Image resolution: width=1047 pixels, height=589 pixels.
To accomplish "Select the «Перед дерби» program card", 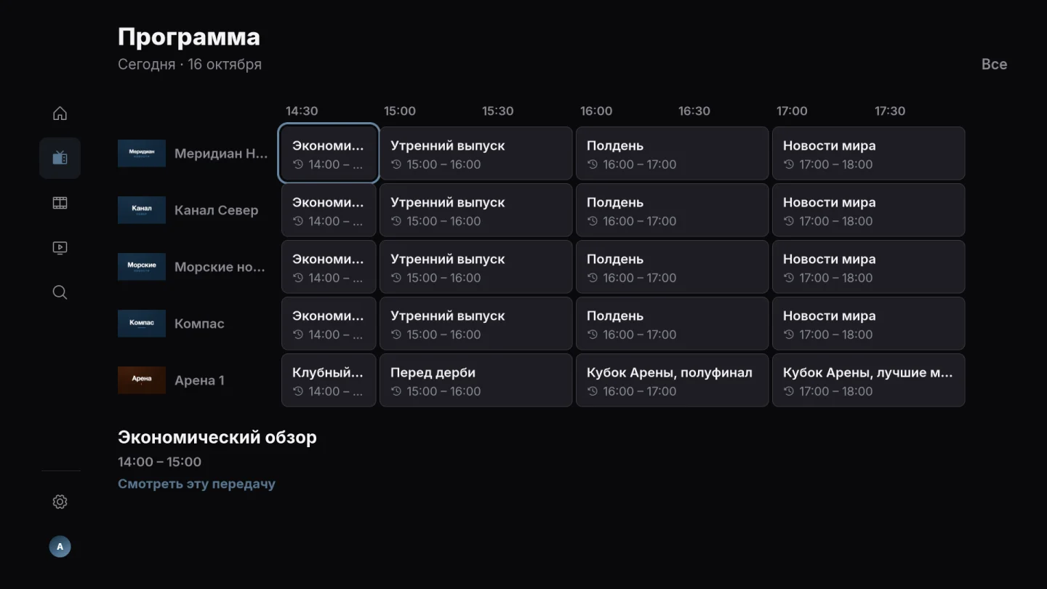I will pos(476,380).
